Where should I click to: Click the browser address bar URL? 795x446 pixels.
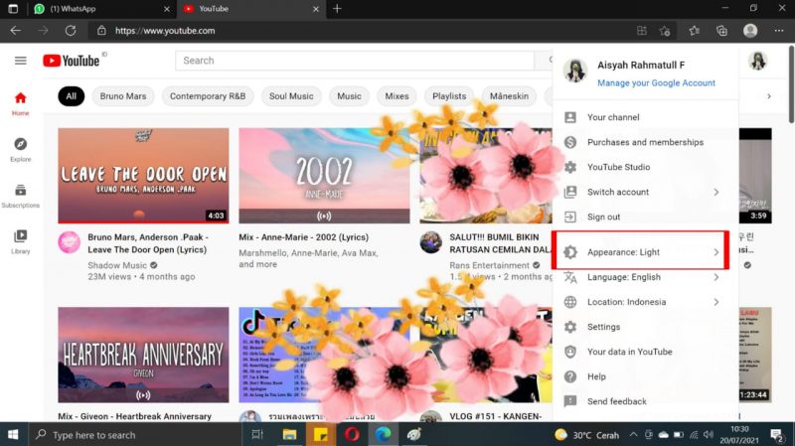click(x=165, y=31)
